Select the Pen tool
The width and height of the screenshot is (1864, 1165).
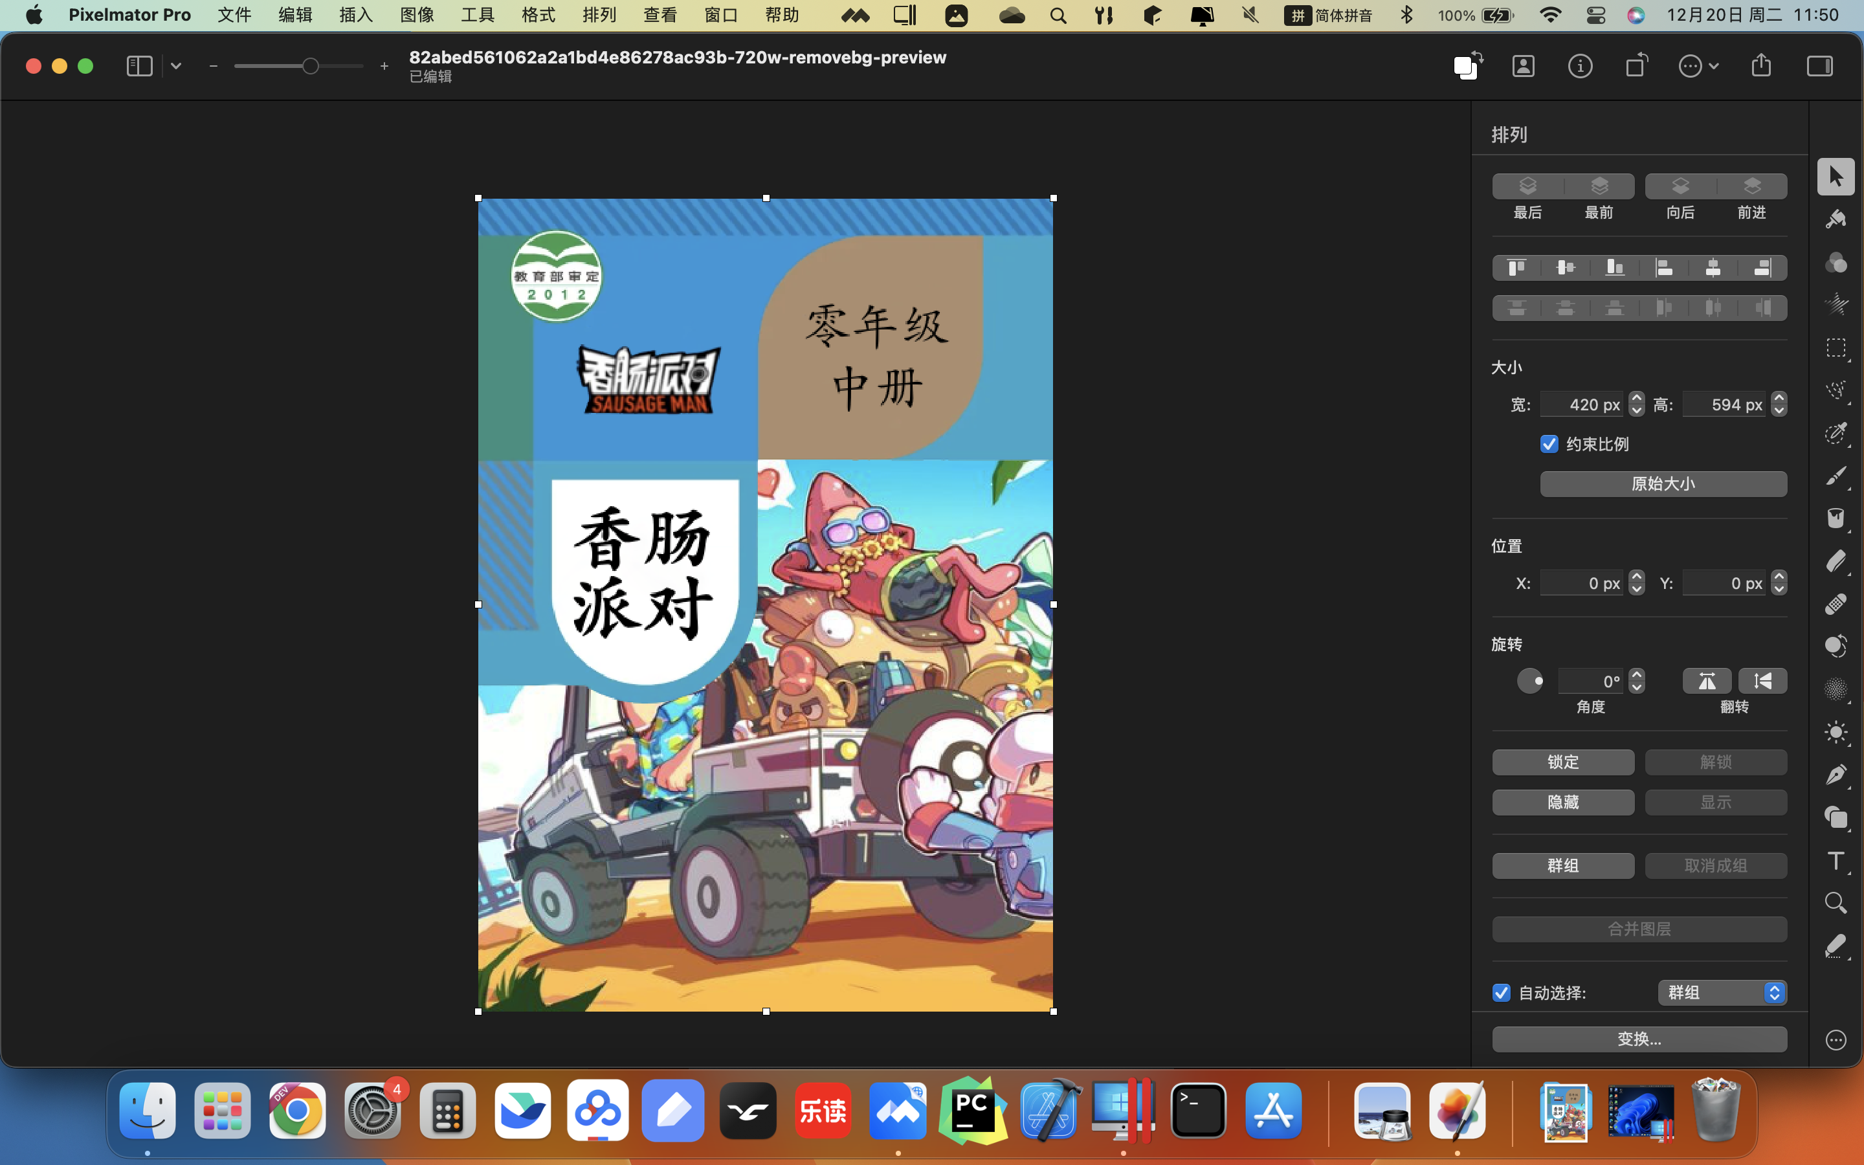click(x=1836, y=774)
